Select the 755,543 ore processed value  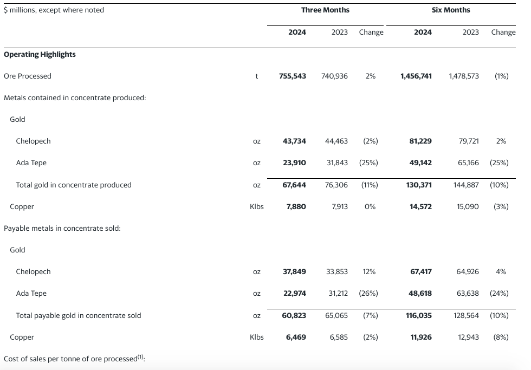pos(292,76)
